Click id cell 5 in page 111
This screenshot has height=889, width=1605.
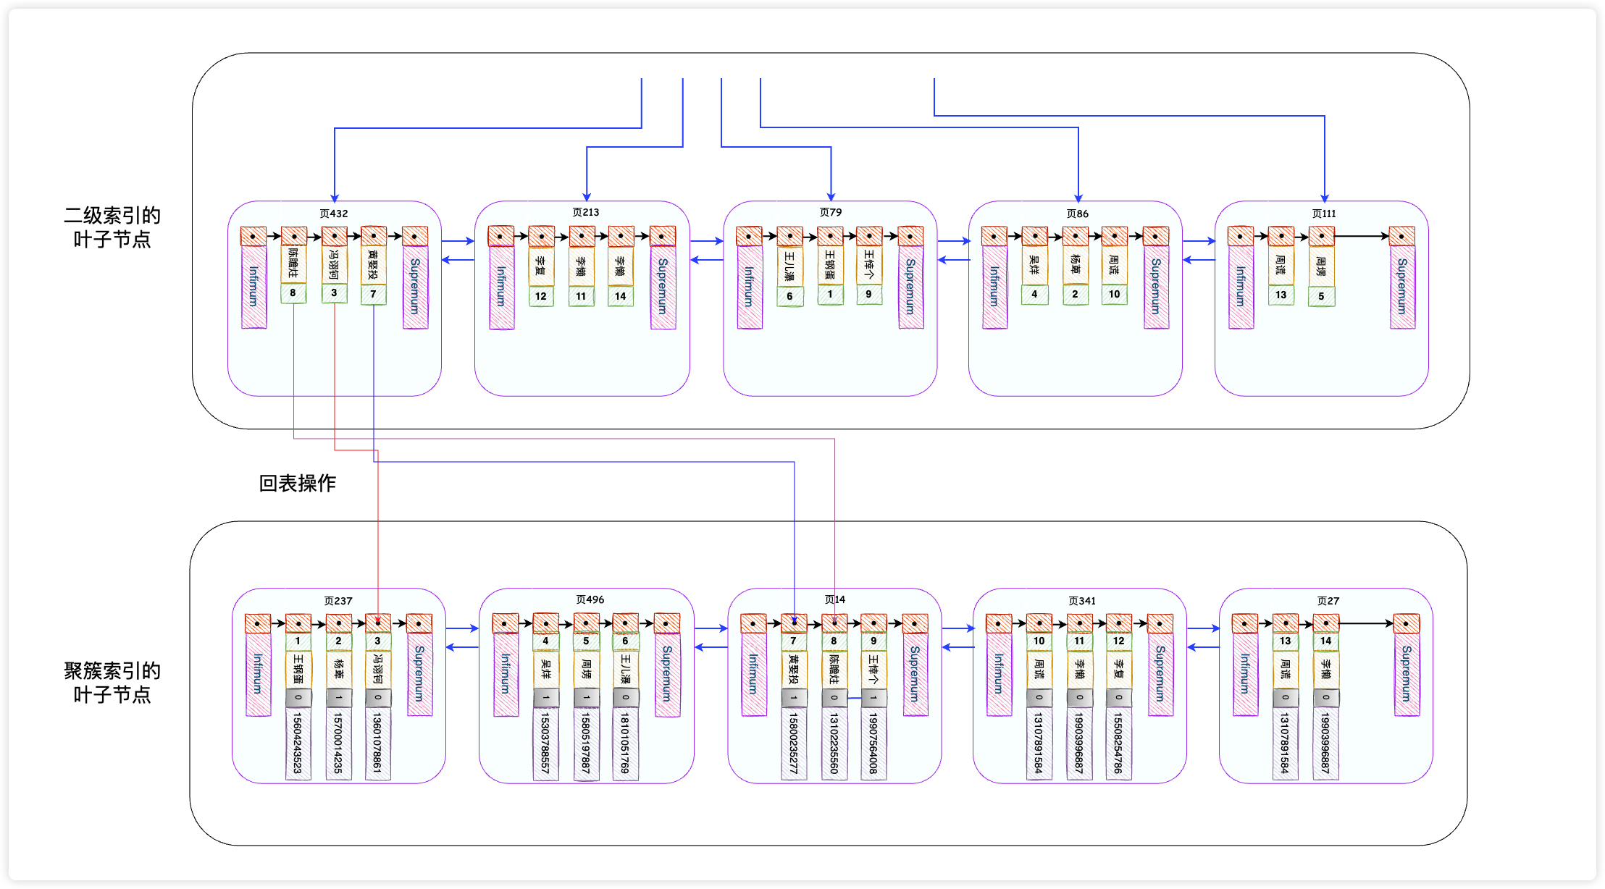pos(1321,296)
